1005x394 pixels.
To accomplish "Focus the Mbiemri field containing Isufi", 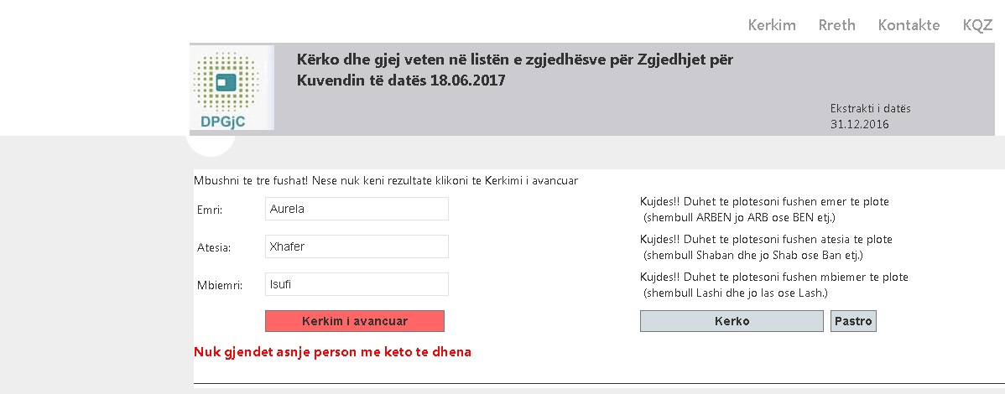I will (357, 284).
